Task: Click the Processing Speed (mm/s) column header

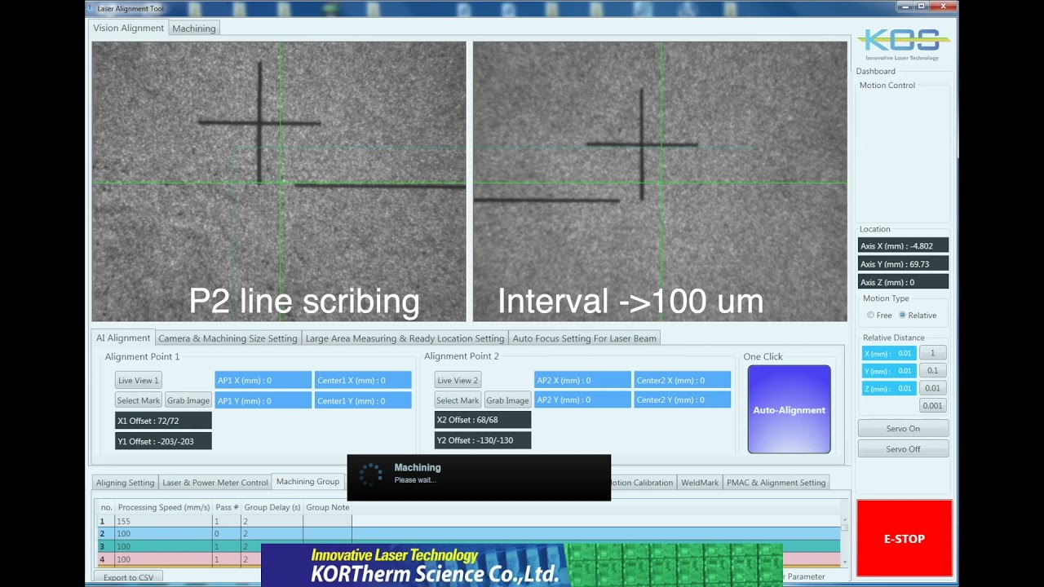Action: click(x=164, y=507)
